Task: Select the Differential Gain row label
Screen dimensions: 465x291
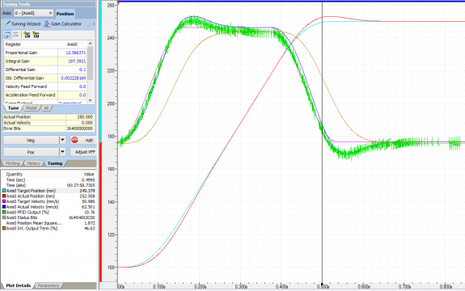Action: click(20, 70)
